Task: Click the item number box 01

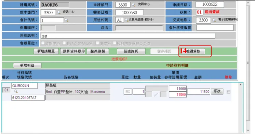Action: tap(6, 90)
